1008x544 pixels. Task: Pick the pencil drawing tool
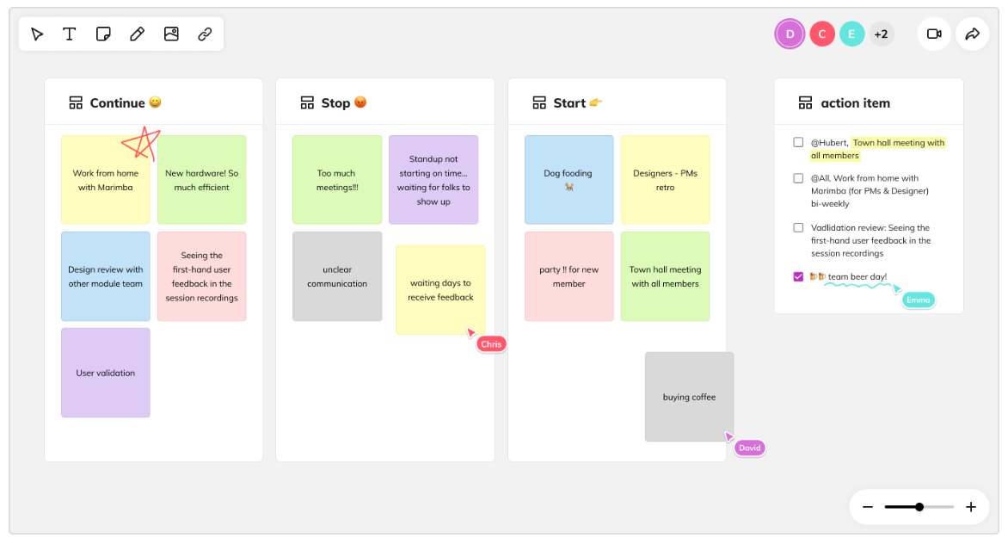pyautogui.click(x=137, y=34)
